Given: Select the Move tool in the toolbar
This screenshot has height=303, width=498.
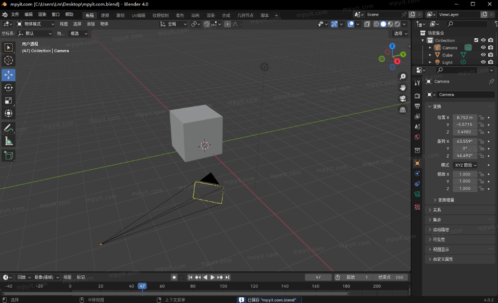Looking at the screenshot, I should click(8, 74).
